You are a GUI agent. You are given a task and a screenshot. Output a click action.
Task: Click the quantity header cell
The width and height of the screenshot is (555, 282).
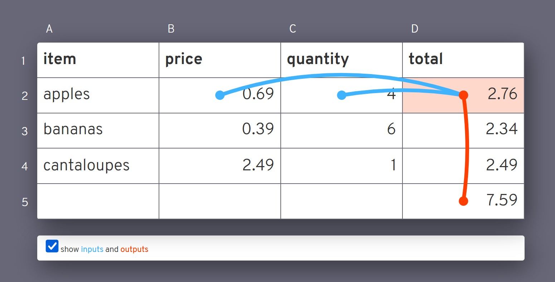(341, 60)
